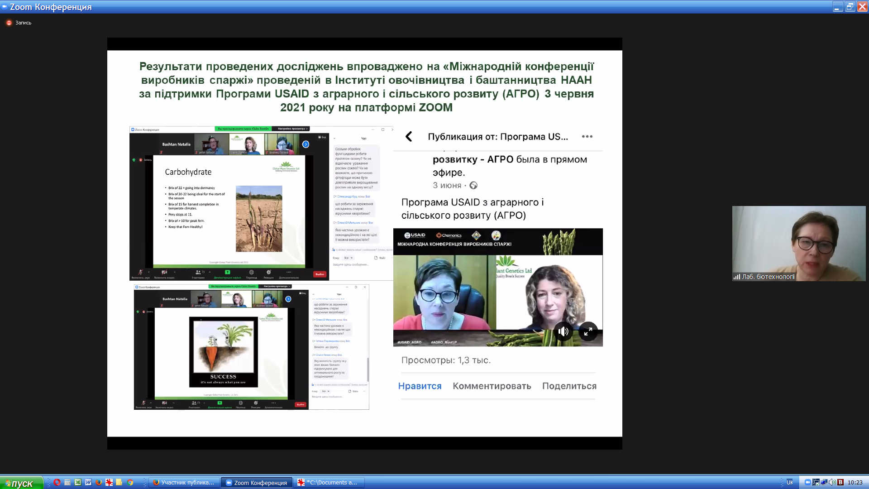Open Excel from the quick launch bar
Viewport: 869px width, 489px height.
point(78,482)
